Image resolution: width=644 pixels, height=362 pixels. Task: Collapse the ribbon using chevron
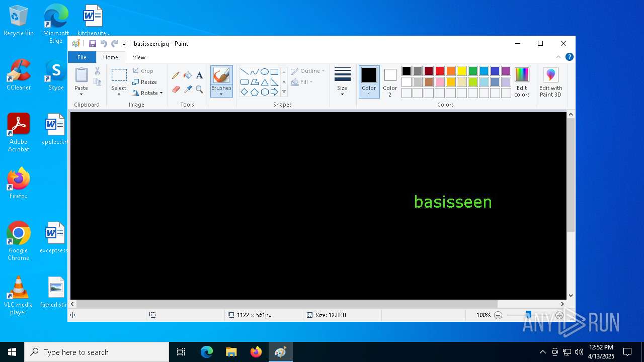(x=558, y=57)
